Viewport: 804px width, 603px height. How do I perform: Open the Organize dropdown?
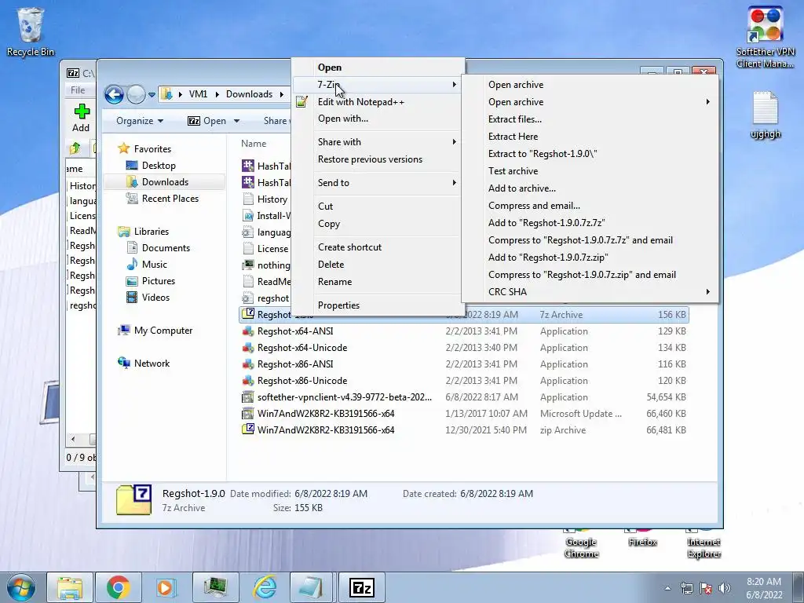(140, 121)
